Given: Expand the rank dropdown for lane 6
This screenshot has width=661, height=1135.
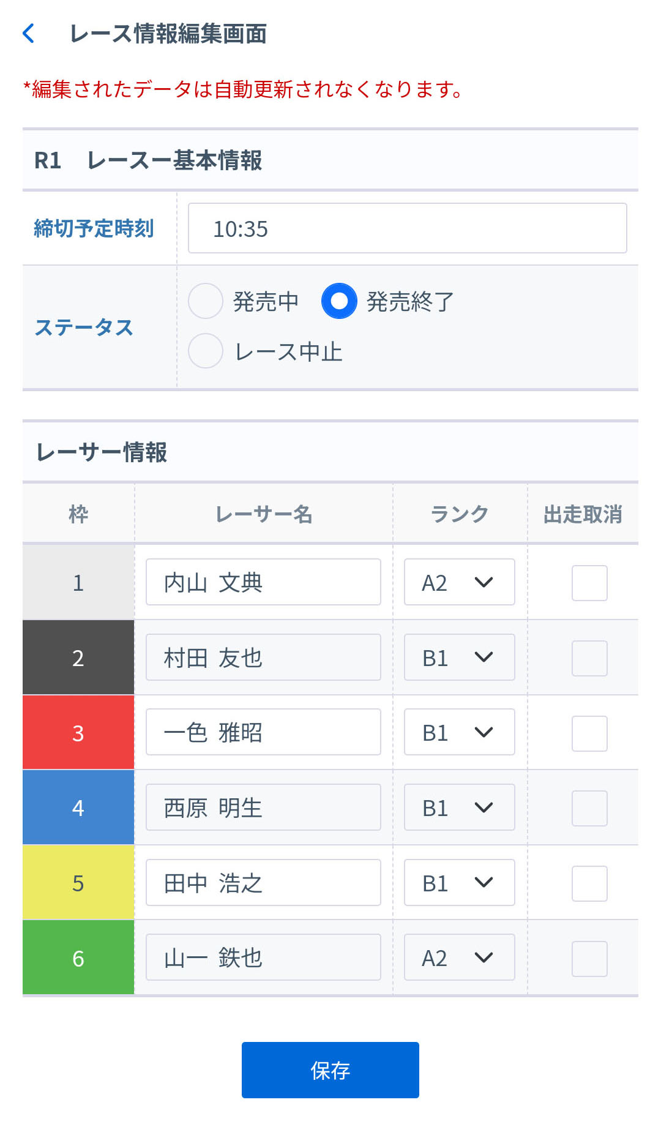Looking at the screenshot, I should (459, 957).
